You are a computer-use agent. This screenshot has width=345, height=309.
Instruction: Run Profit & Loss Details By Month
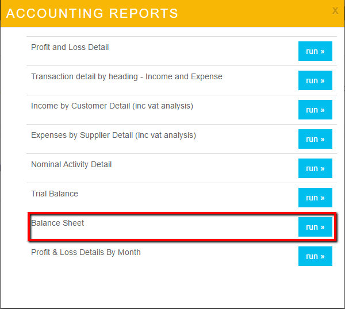(315, 256)
